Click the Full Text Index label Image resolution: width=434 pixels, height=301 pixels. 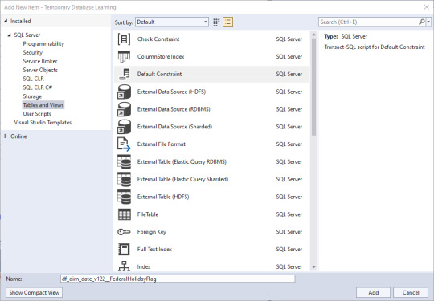(154, 250)
